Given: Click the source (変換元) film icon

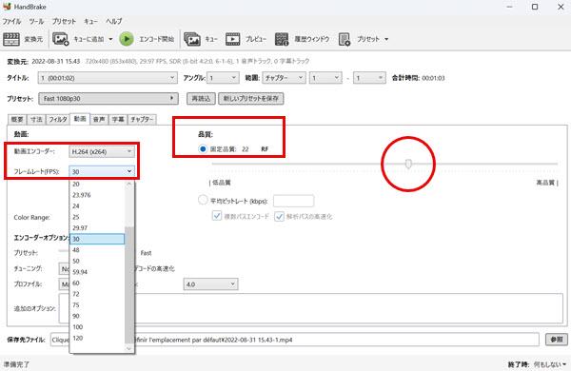Looking at the screenshot, I should click(x=11, y=39).
